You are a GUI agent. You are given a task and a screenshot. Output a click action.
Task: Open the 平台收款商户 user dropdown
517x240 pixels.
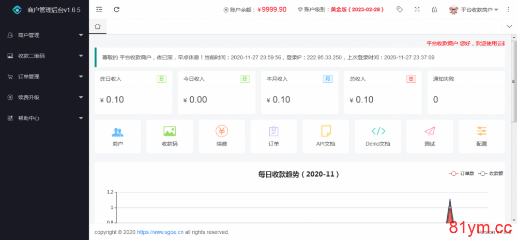click(474, 10)
